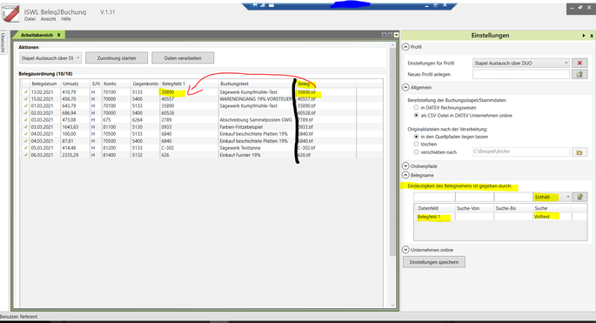
Task: Open the 'Enthält' search type dropdown
Action: [x=552, y=197]
